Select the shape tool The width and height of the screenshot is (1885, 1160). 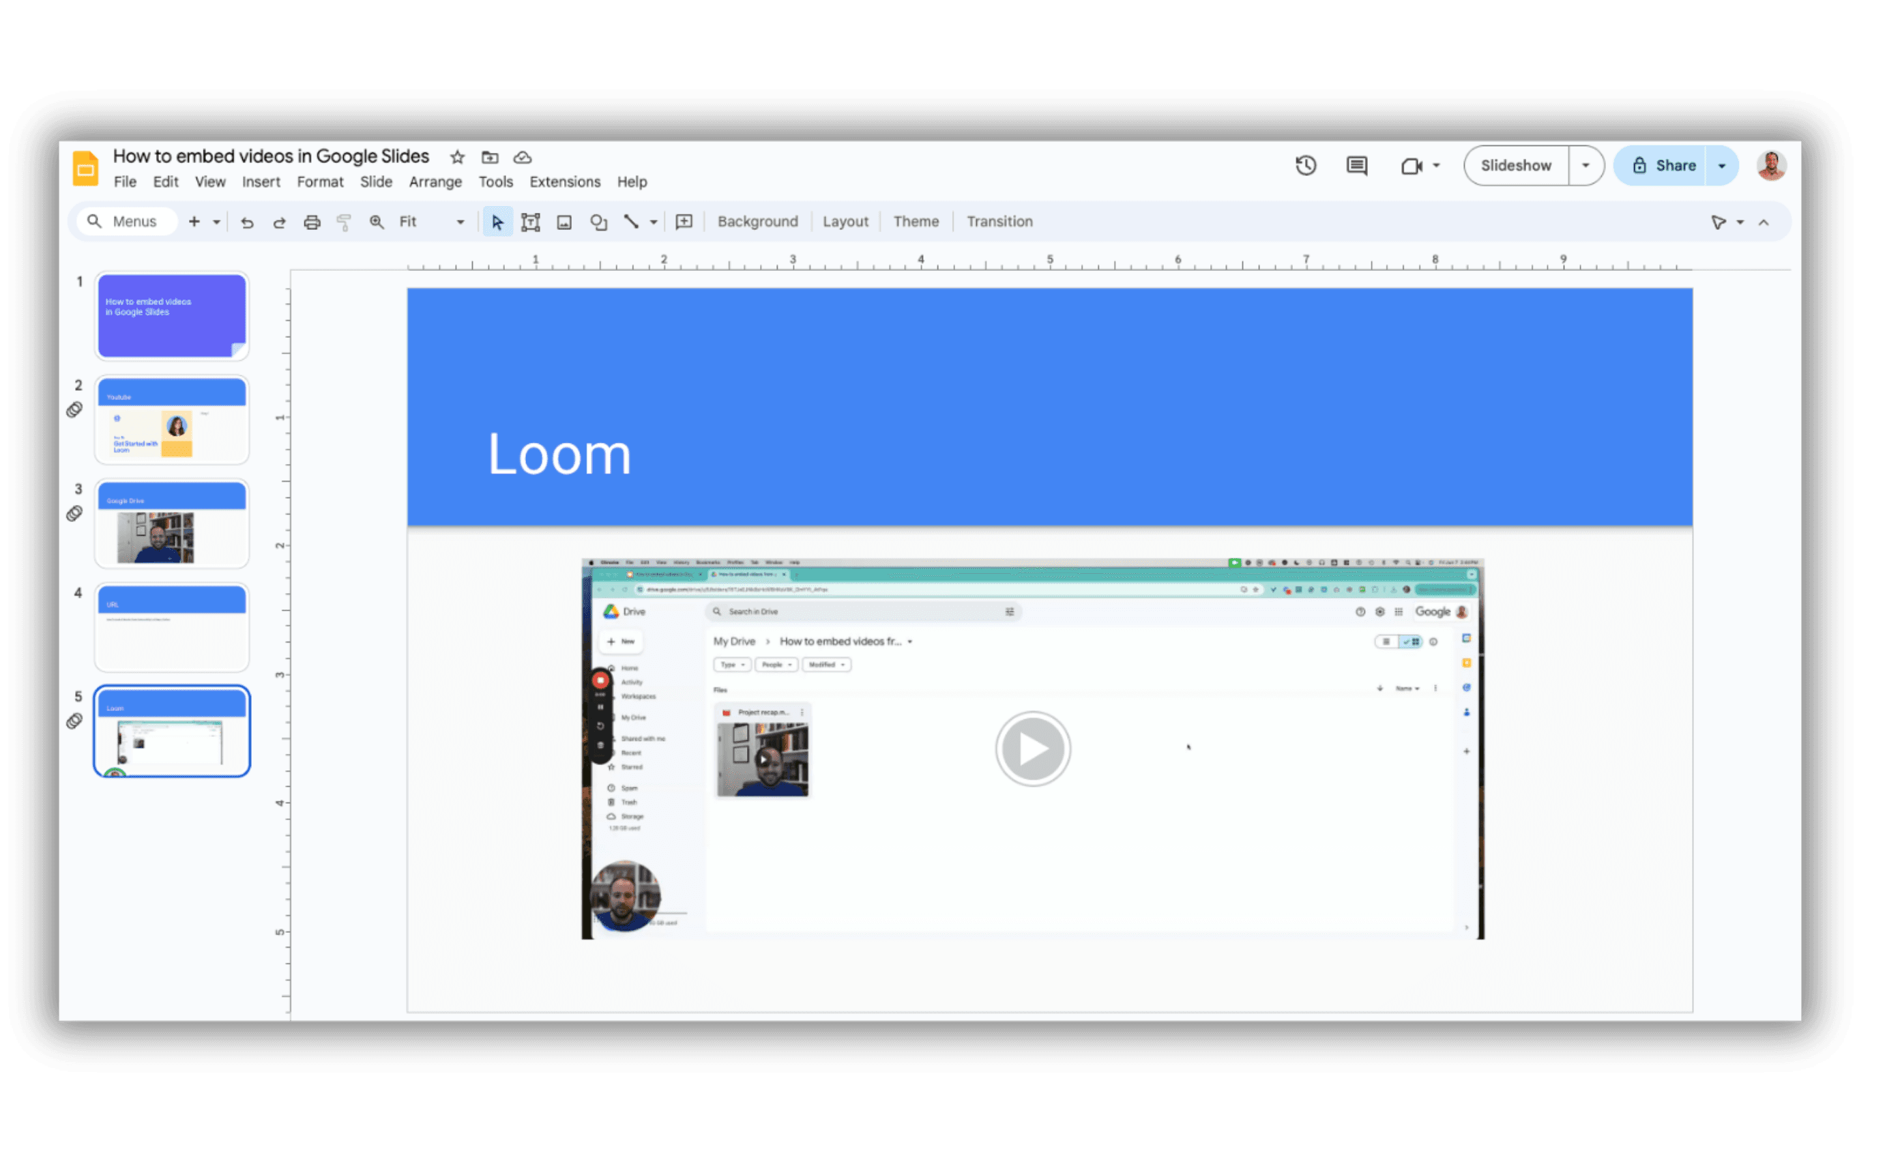[599, 222]
